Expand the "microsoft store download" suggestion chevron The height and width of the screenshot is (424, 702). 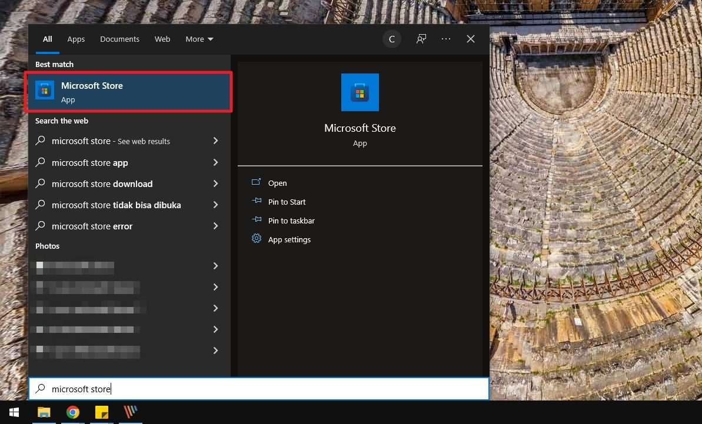[x=216, y=183]
